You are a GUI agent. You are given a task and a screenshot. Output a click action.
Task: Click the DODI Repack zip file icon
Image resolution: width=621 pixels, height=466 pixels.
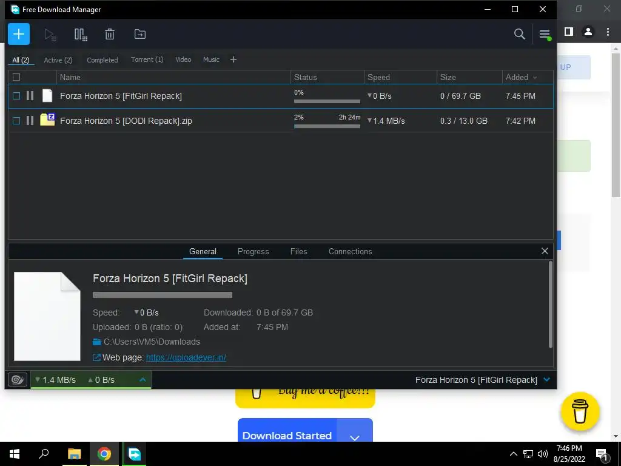(x=47, y=120)
